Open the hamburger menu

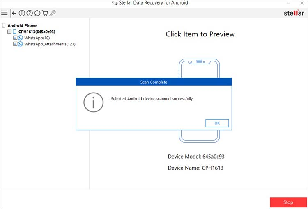coord(4,13)
